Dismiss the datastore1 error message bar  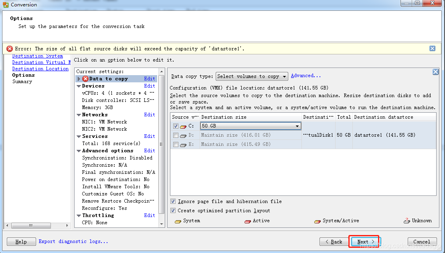(432, 48)
